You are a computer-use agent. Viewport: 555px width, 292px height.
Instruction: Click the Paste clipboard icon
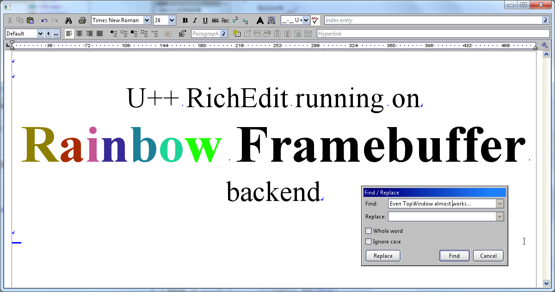pyautogui.click(x=31, y=20)
